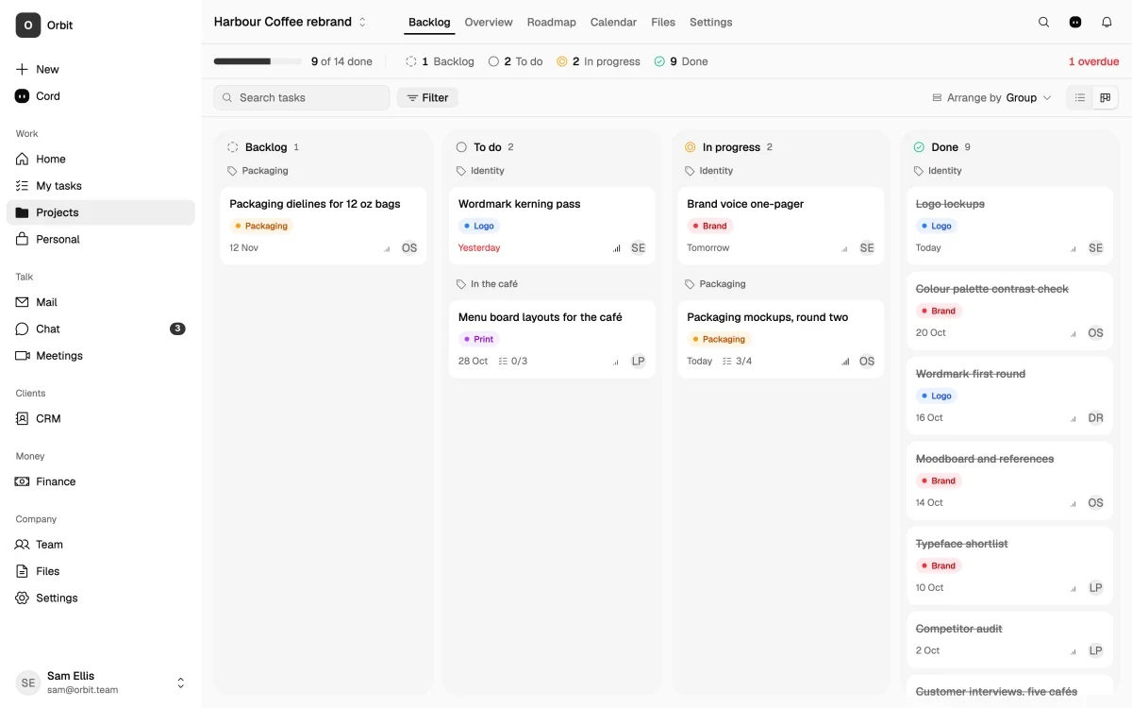The image size is (1132, 708).
Task: Open Brand voice one-pager card
Action: [781, 226]
